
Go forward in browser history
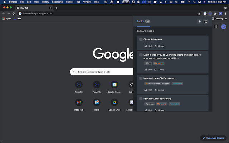click(x=9, y=14)
